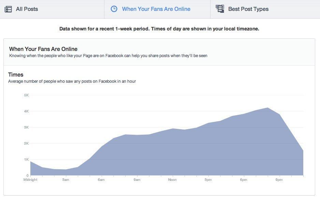Click the chart peak near 8pm

click(x=268, y=108)
